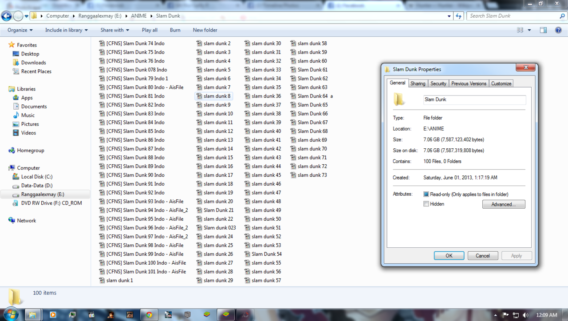Image resolution: width=568 pixels, height=321 pixels.
Task: Open the address bar previous locations dropdown
Action: [449, 16]
